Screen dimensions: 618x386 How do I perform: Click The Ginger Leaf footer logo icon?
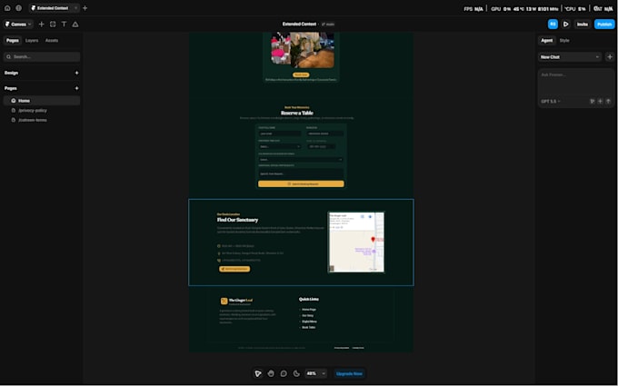pyautogui.click(x=224, y=302)
